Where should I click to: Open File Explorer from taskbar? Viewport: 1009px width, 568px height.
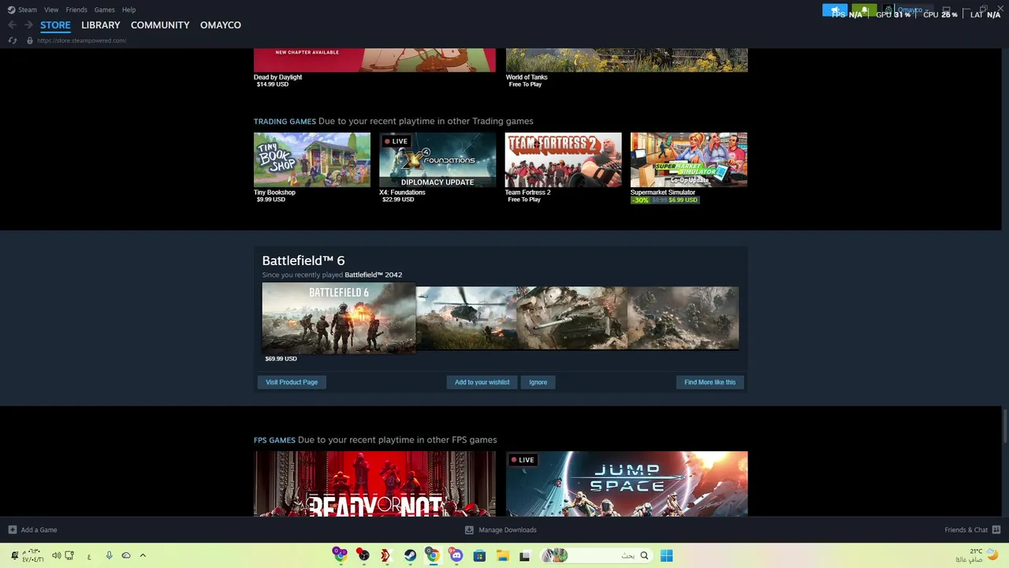502,555
